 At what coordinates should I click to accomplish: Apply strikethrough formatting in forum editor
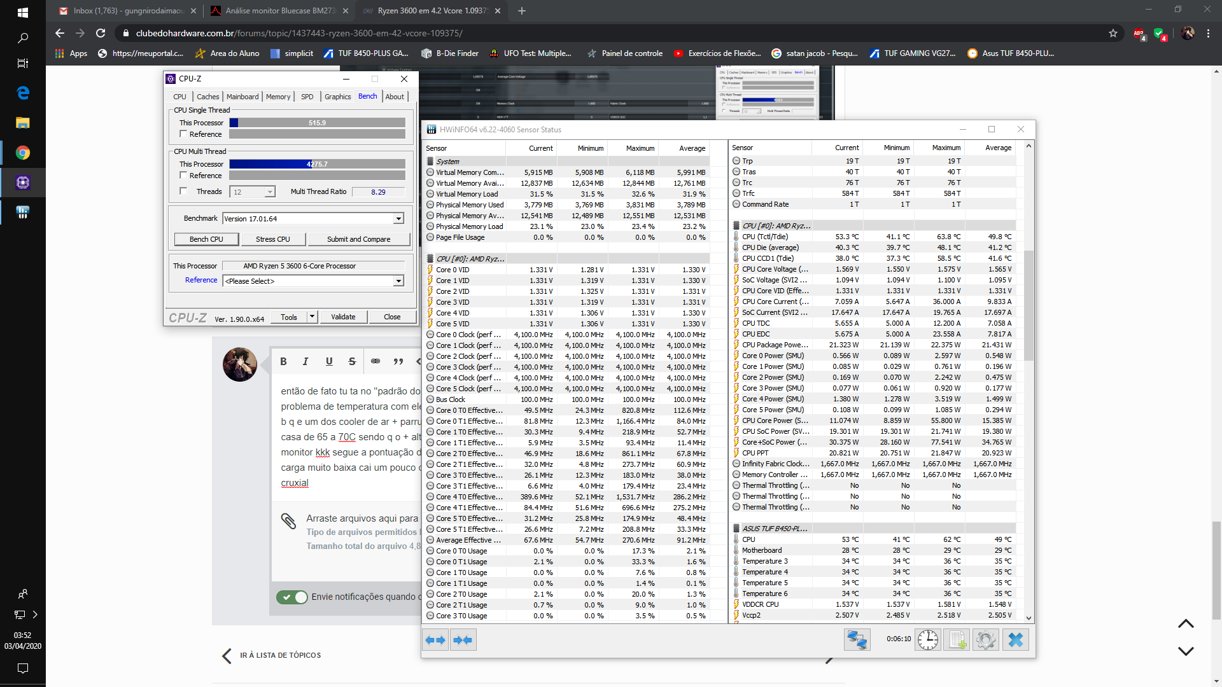pos(352,361)
